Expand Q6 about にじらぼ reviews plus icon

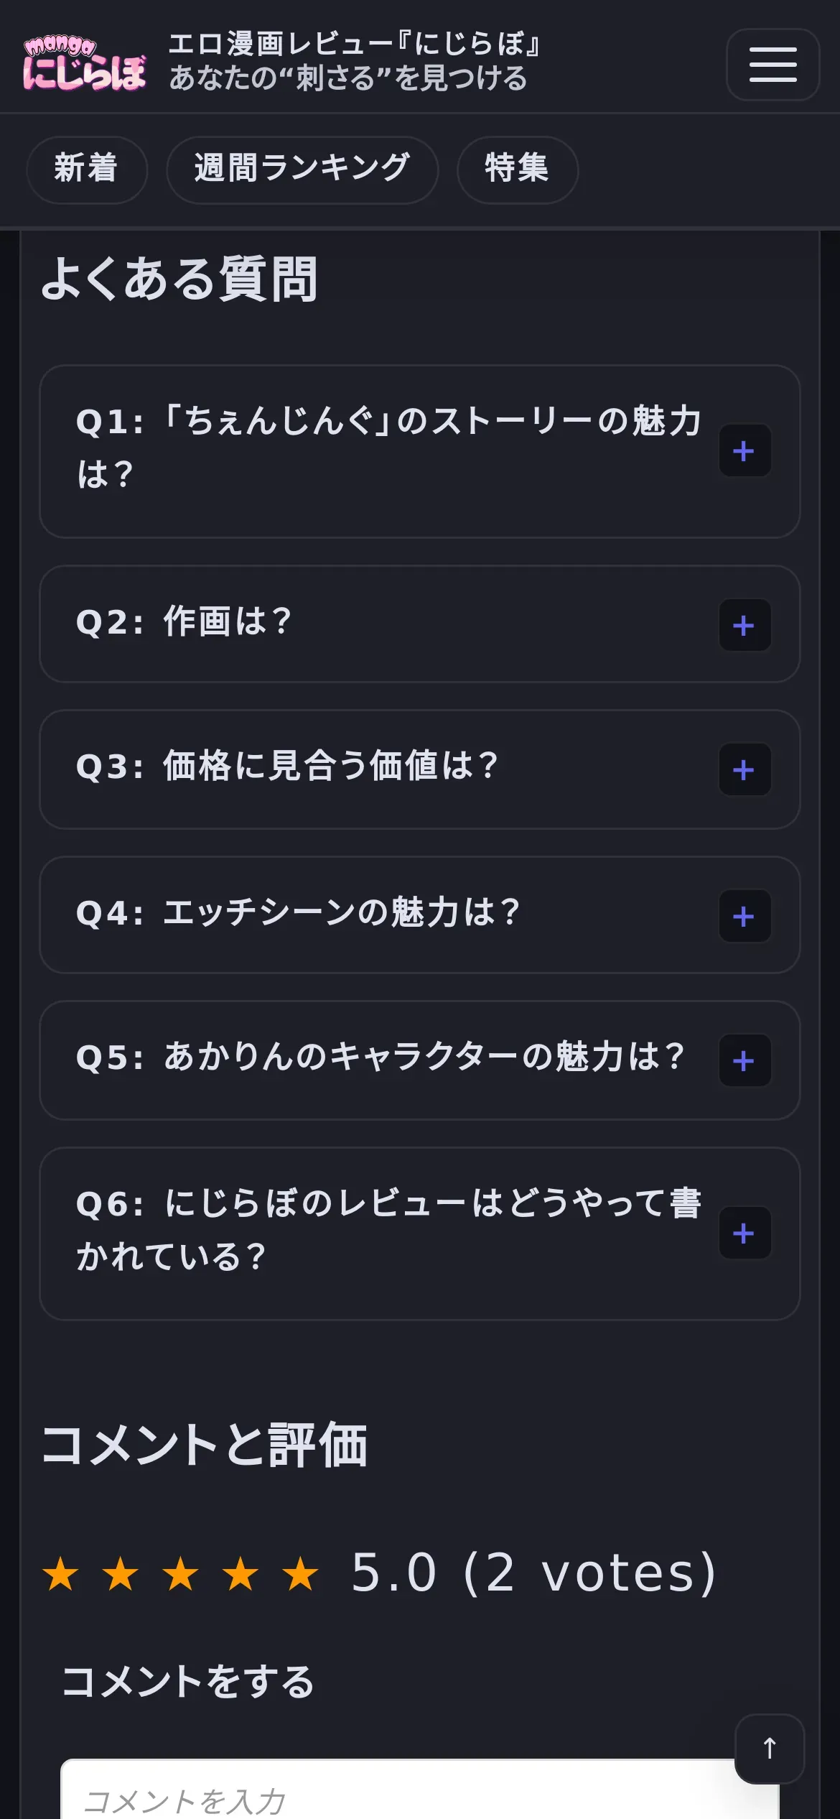click(x=745, y=1233)
